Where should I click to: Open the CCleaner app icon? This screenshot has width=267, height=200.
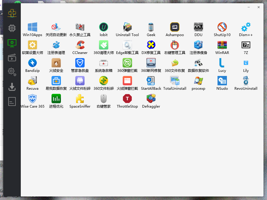pyautogui.click(x=80, y=45)
